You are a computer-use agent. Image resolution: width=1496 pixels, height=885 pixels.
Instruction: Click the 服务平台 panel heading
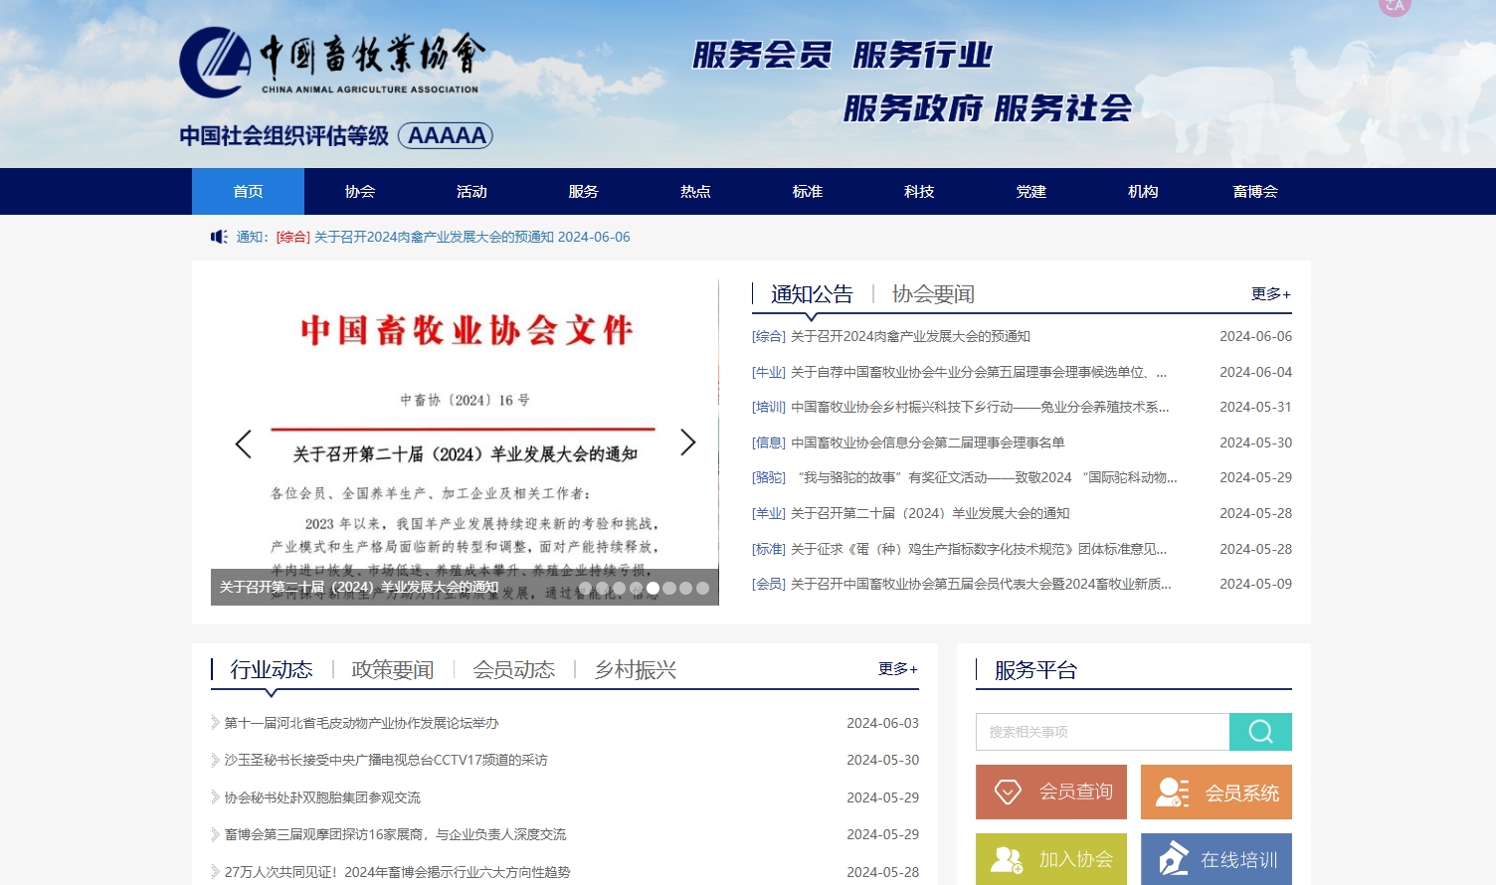[x=1035, y=670]
